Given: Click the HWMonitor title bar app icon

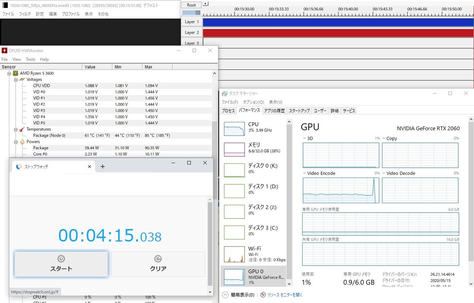Looking at the screenshot, I should click(x=4, y=50).
